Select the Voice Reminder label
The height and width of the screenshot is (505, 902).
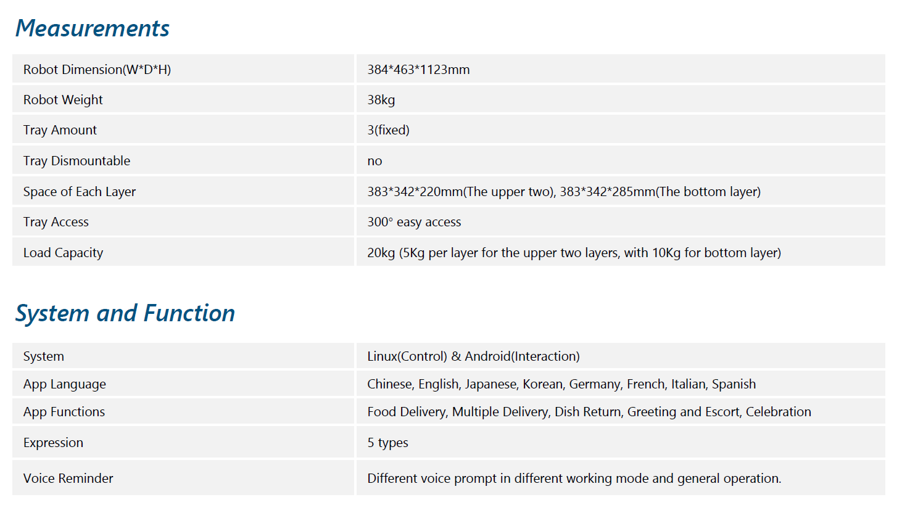pos(68,478)
